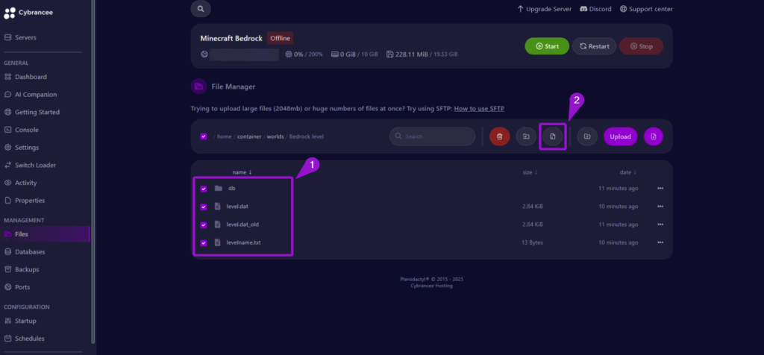Click the move files folder icon beside delete
This screenshot has width=764, height=355.
coord(526,136)
